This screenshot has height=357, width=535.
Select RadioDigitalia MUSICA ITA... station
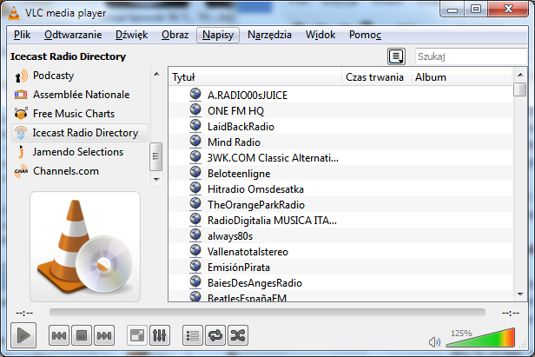340,221
